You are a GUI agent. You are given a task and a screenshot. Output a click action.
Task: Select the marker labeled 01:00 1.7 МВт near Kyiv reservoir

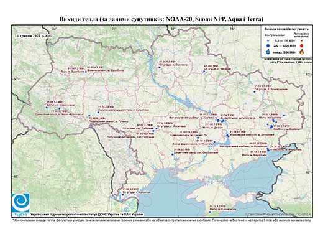[159, 67]
